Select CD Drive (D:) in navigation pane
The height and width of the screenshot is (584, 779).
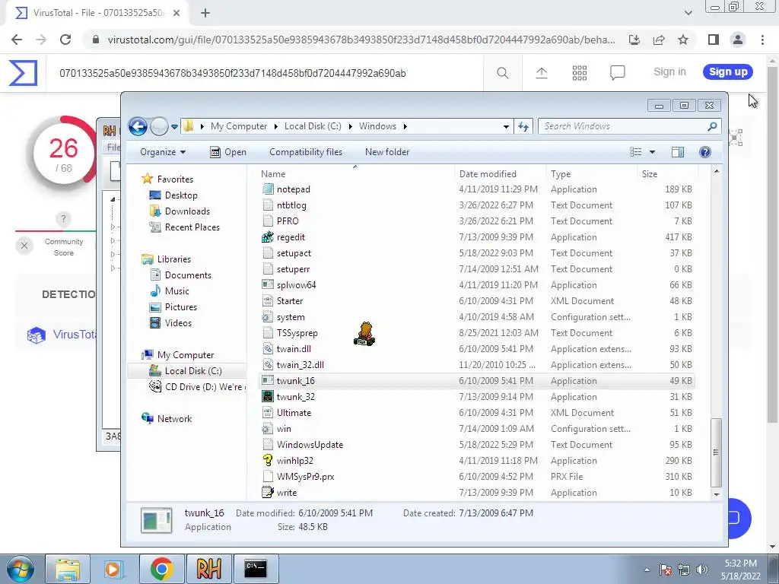197,387
